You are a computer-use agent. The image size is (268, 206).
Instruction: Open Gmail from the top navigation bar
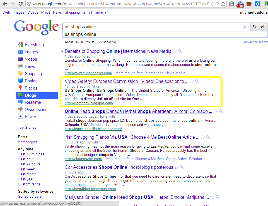point(87,13)
